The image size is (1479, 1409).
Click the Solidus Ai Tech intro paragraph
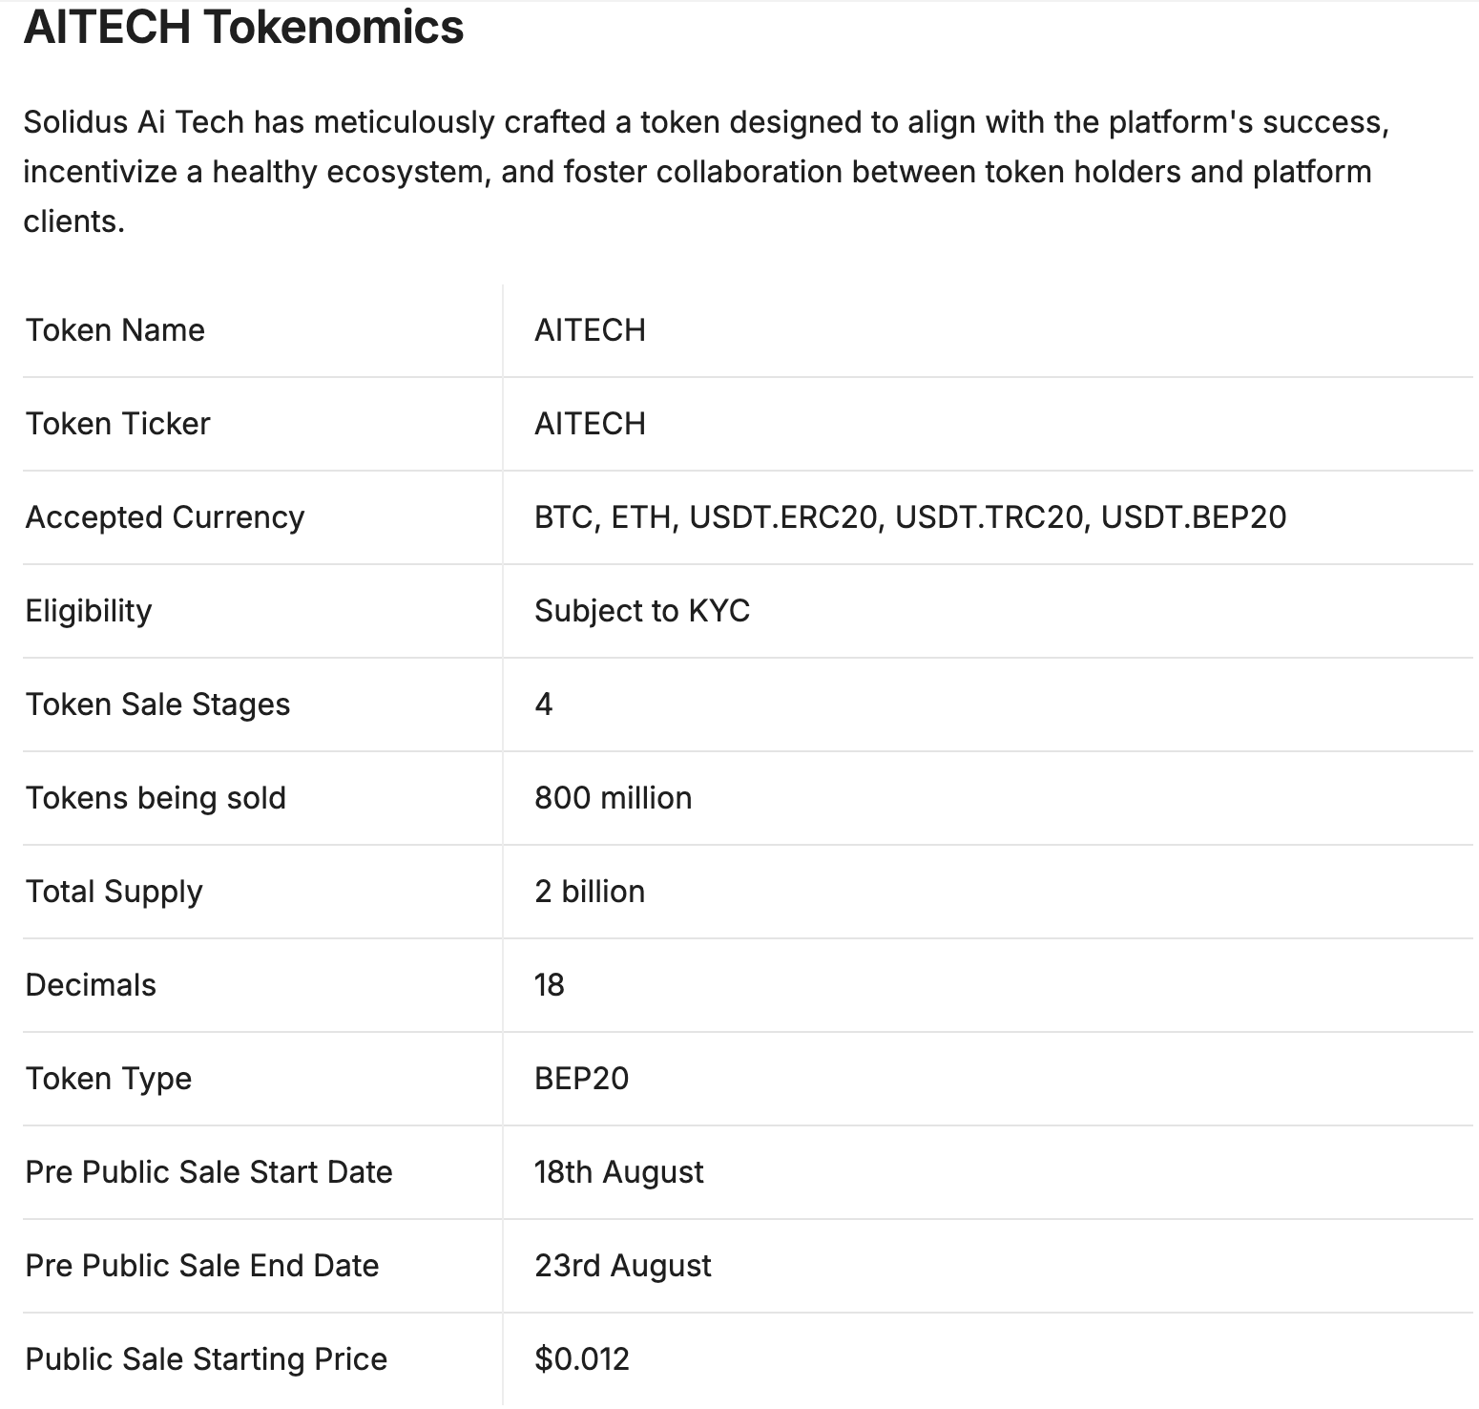tap(706, 172)
